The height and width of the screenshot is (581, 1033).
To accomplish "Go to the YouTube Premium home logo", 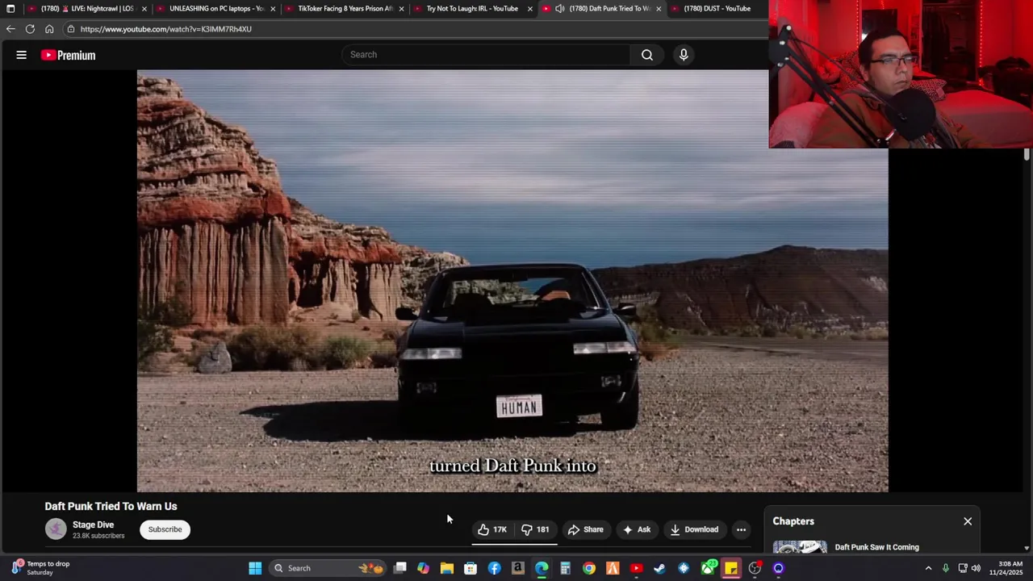I will (x=69, y=55).
